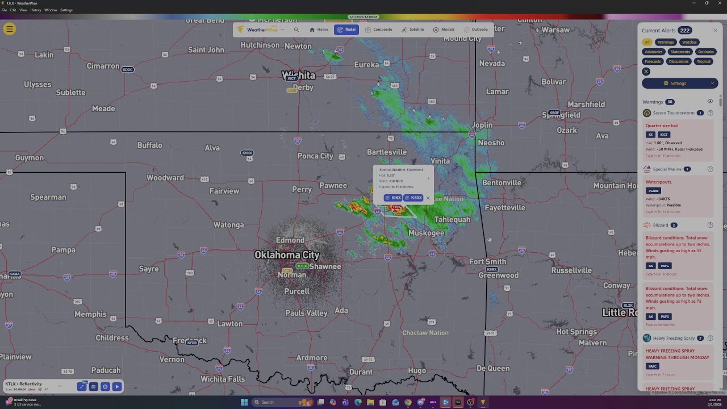Switch to the Composite tab
Screen dimensions: 727x409
379,30
